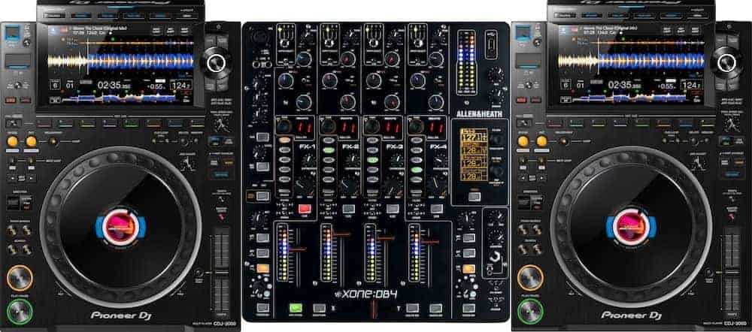Image resolution: width=752 pixels, height=332 pixels.
Task: Tap left CDJ jog wheel center display
Action: (120, 227)
